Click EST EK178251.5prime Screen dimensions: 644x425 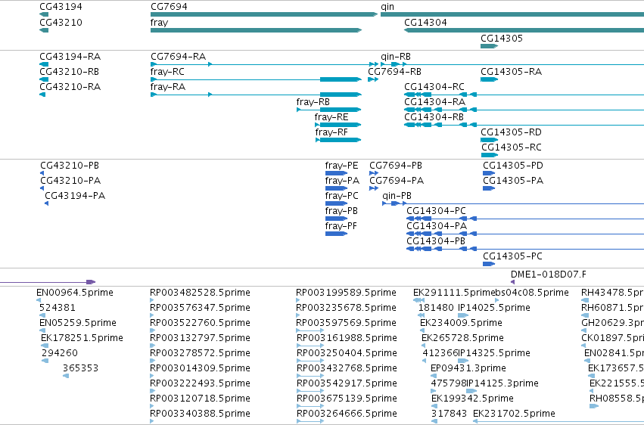tap(45, 346)
